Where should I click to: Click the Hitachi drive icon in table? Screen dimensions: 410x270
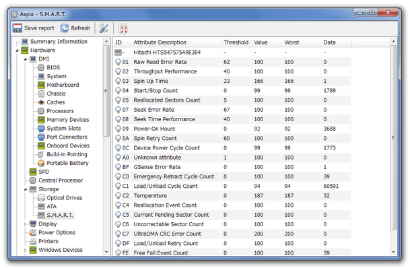(x=118, y=53)
